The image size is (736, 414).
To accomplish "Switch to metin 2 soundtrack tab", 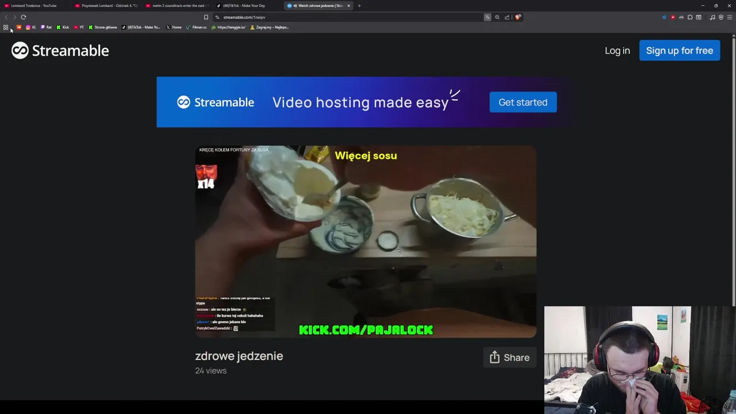I will (x=177, y=6).
